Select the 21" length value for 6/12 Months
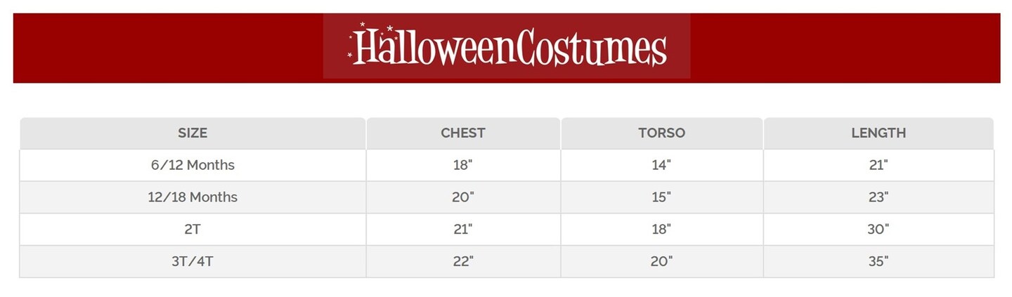1012x297 pixels. coord(878,165)
